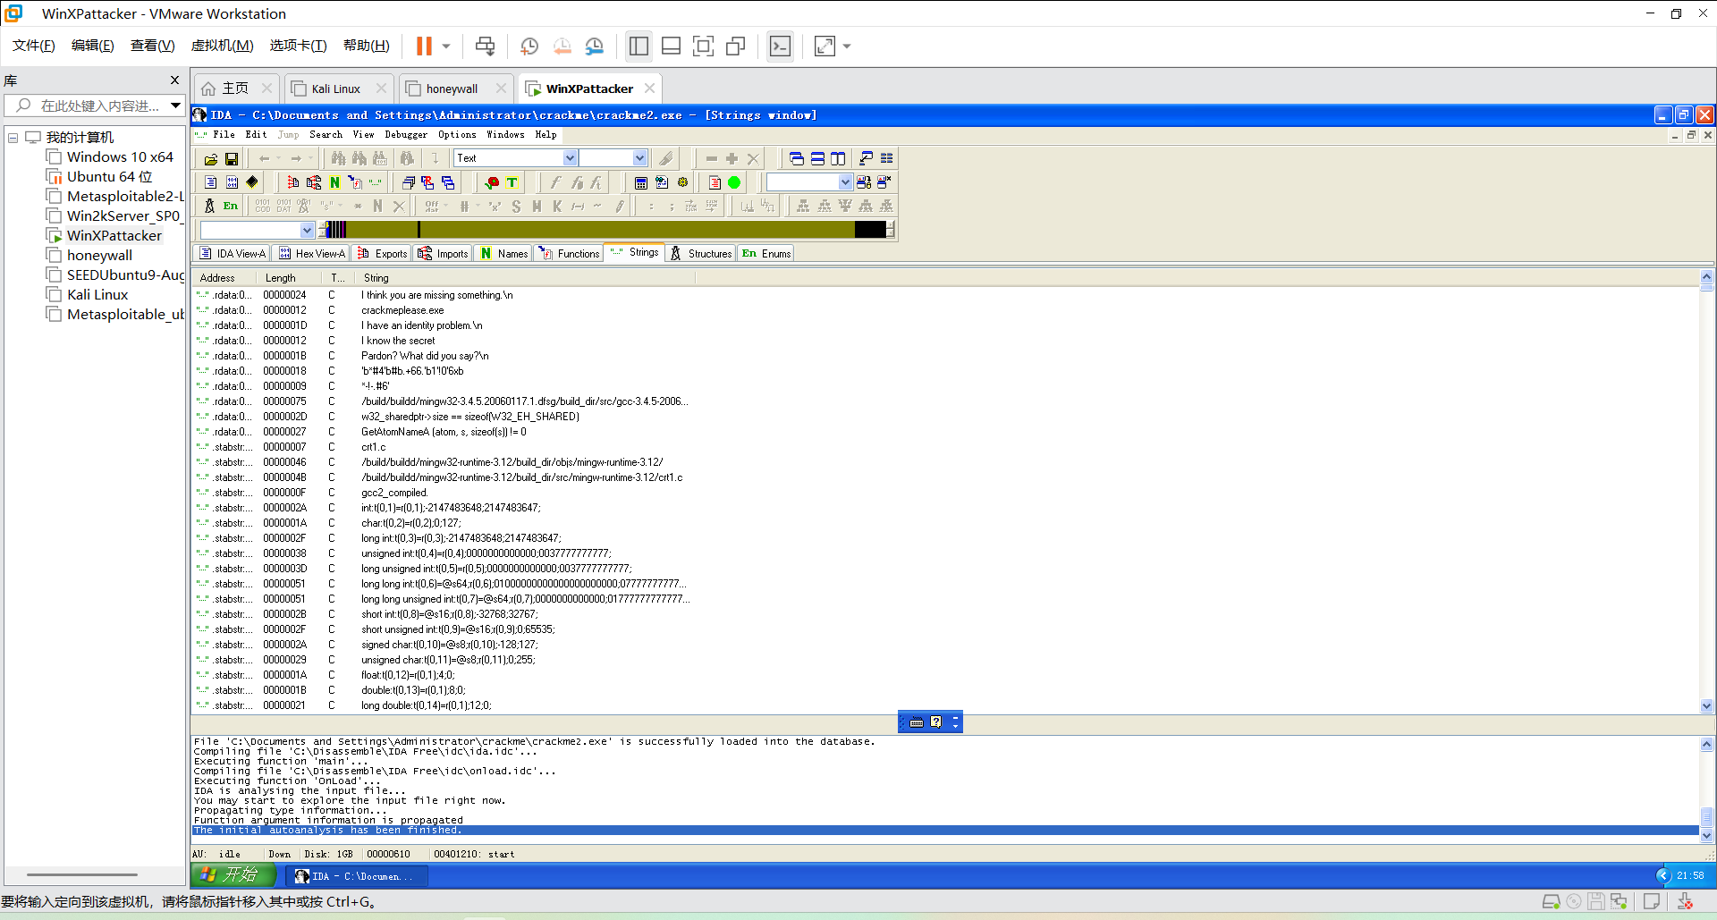Switch to the Hex View-A tab

click(x=312, y=254)
